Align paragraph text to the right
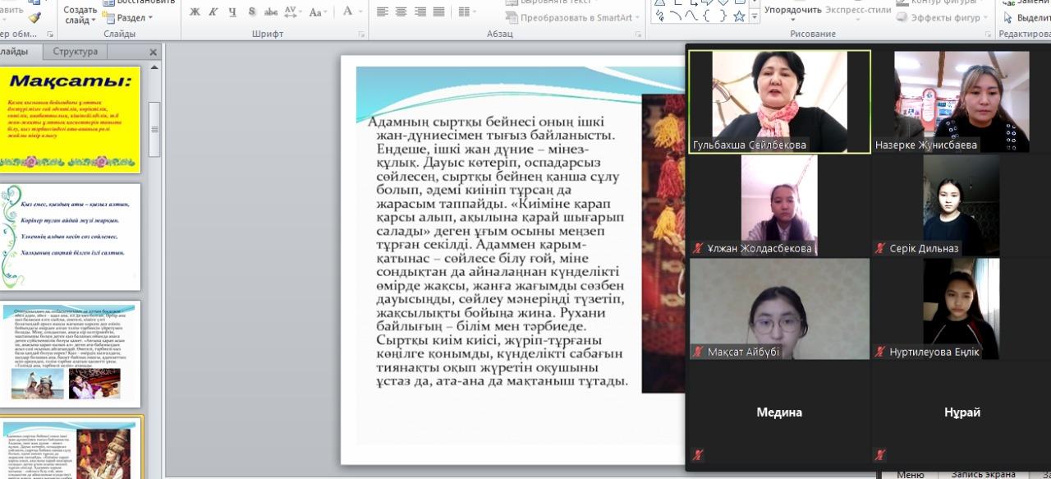The height and width of the screenshot is (479, 1051). point(420,12)
